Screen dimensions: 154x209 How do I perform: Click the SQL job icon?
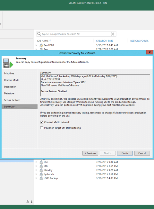pyautogui.click(x=41, y=166)
